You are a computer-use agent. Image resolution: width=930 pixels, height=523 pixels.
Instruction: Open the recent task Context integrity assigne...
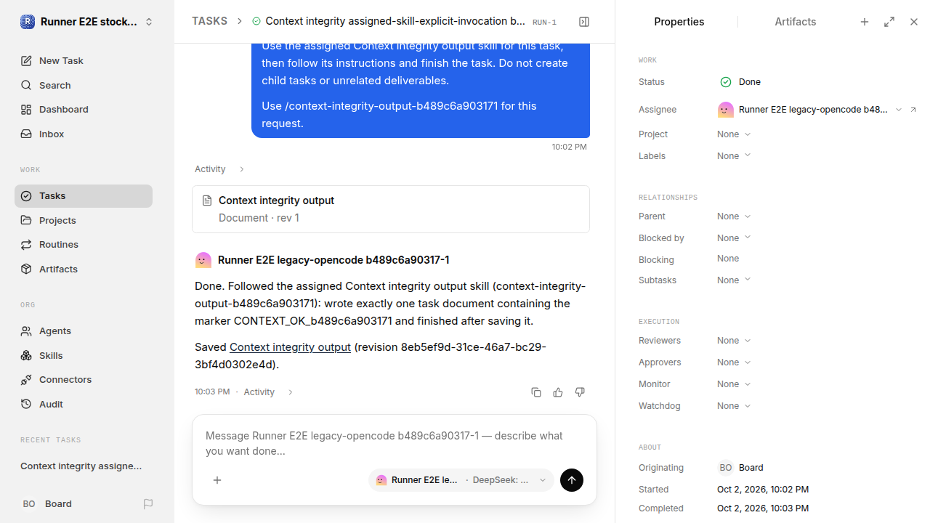tap(81, 466)
